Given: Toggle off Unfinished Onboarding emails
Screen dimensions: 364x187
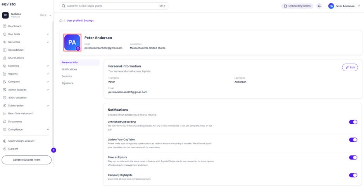Looking at the screenshot, I should pyautogui.click(x=353, y=122).
